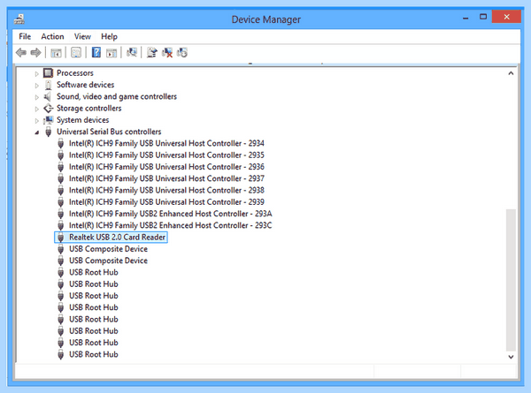Screen dimensions: 531x393
Task: Click the vertical scrollbar thumb
Action: click(511, 280)
